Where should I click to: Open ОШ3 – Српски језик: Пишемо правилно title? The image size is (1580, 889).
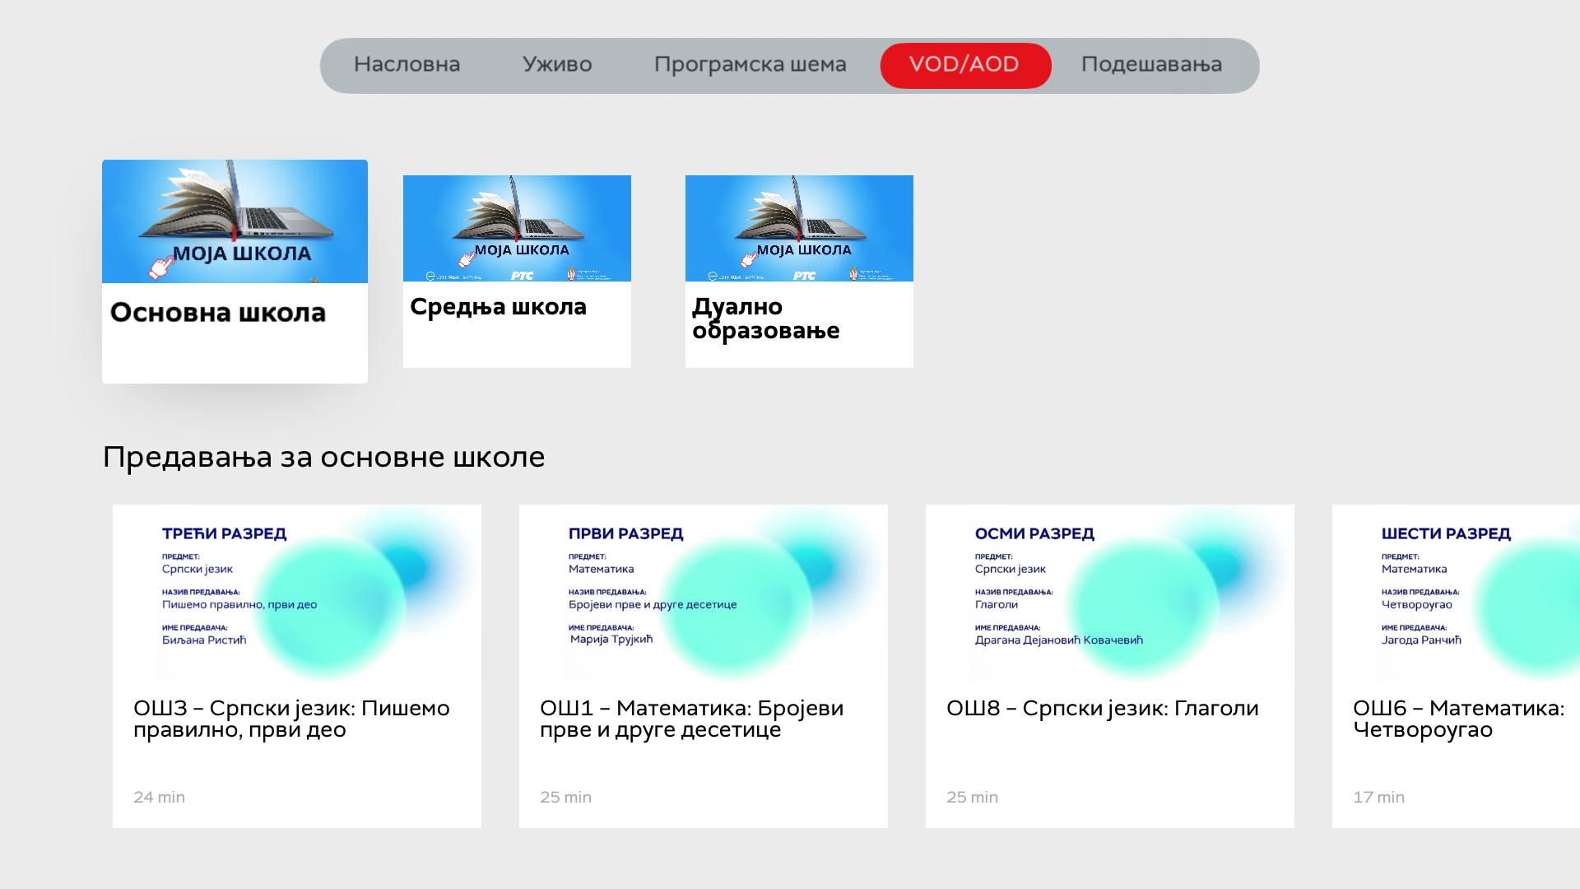(291, 719)
